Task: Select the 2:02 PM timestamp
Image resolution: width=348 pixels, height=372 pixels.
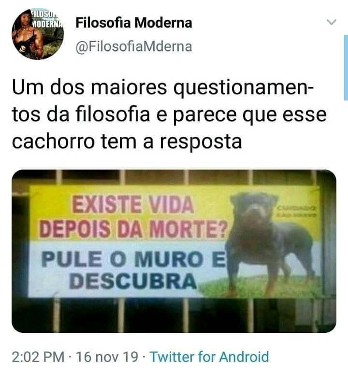Action: coord(38,357)
